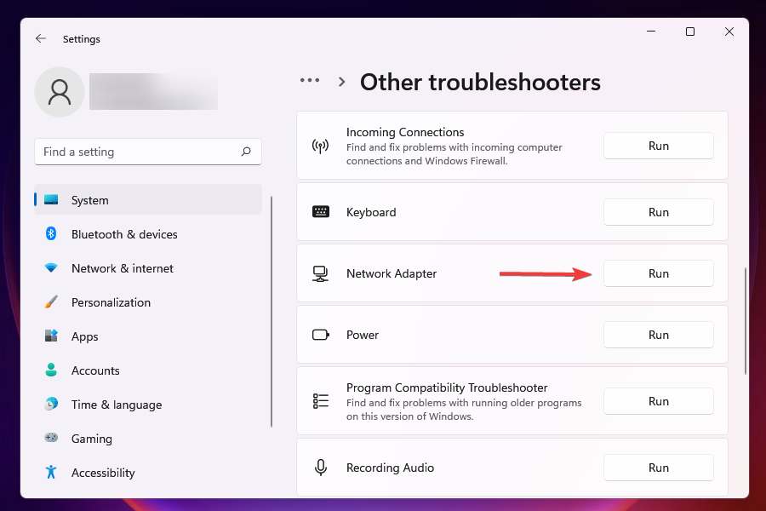The width and height of the screenshot is (766, 511).
Task: Go to Network & internet settings
Action: click(x=148, y=268)
